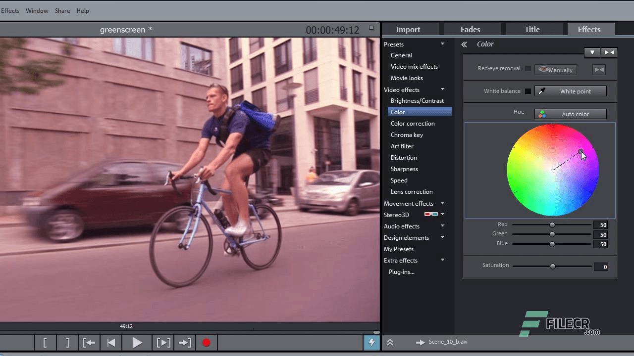Screen dimensions: 634x356
Task: Expand the Audio effects section
Action: coord(442,226)
